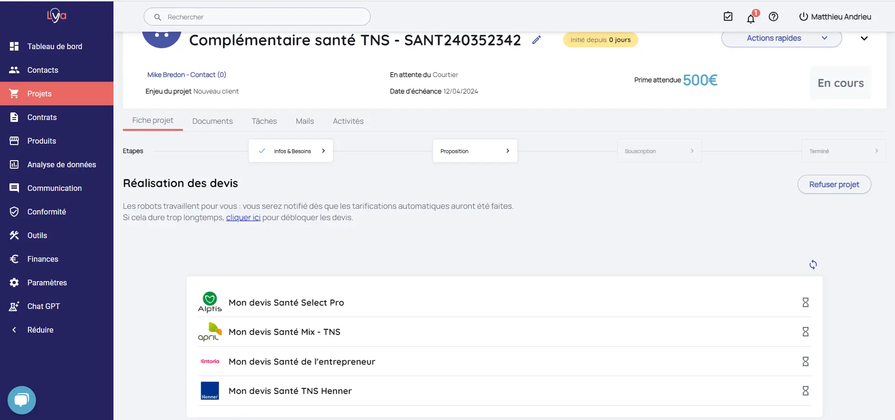Select Mon devis Santé de l'entrepreneur row
Viewport: 895px width, 420px height.
point(504,361)
